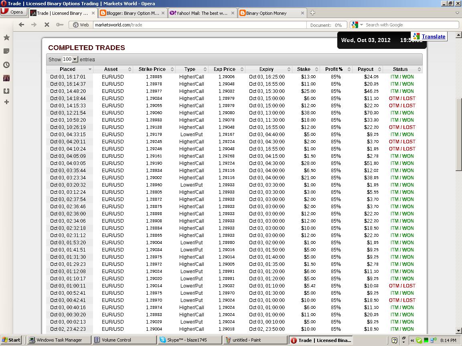Click the Translate link
This screenshot has width=462, height=346.
point(434,36)
